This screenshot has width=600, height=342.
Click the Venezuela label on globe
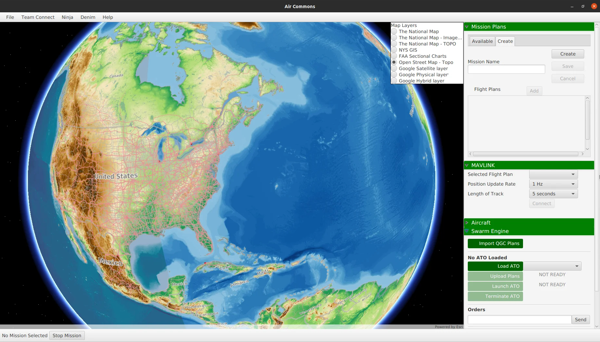310,309
